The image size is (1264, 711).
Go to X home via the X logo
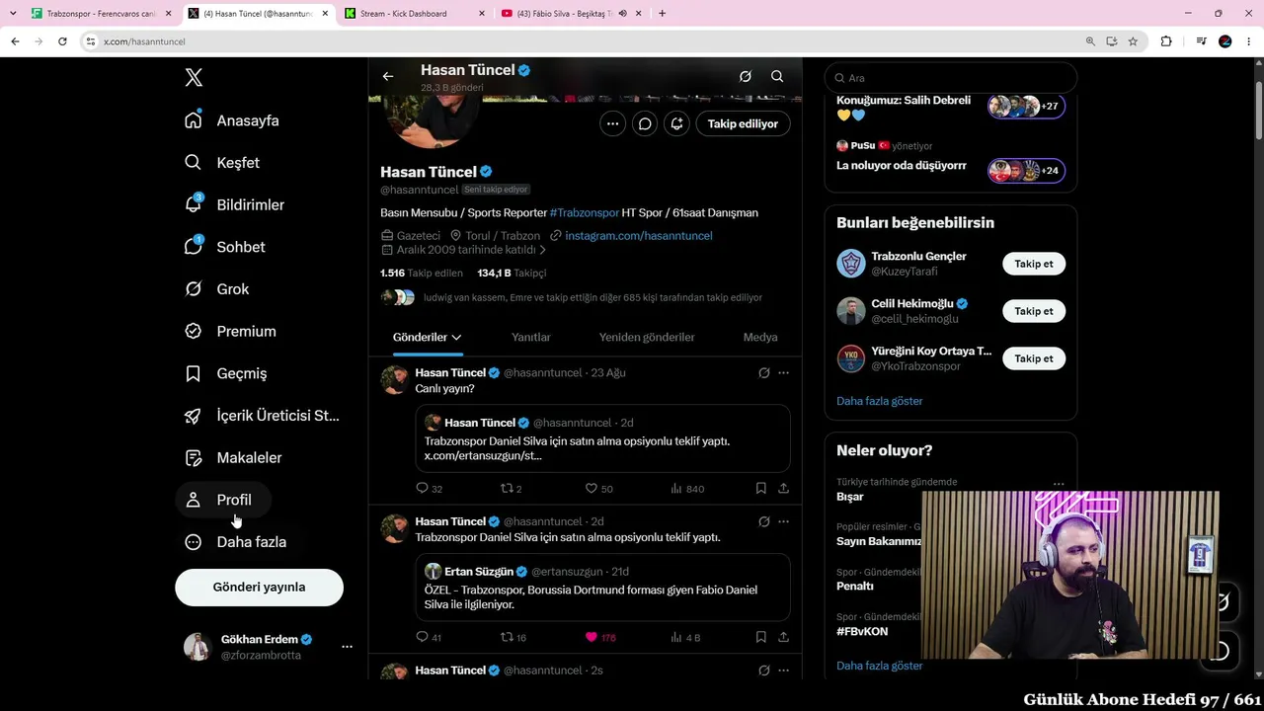coord(194,78)
